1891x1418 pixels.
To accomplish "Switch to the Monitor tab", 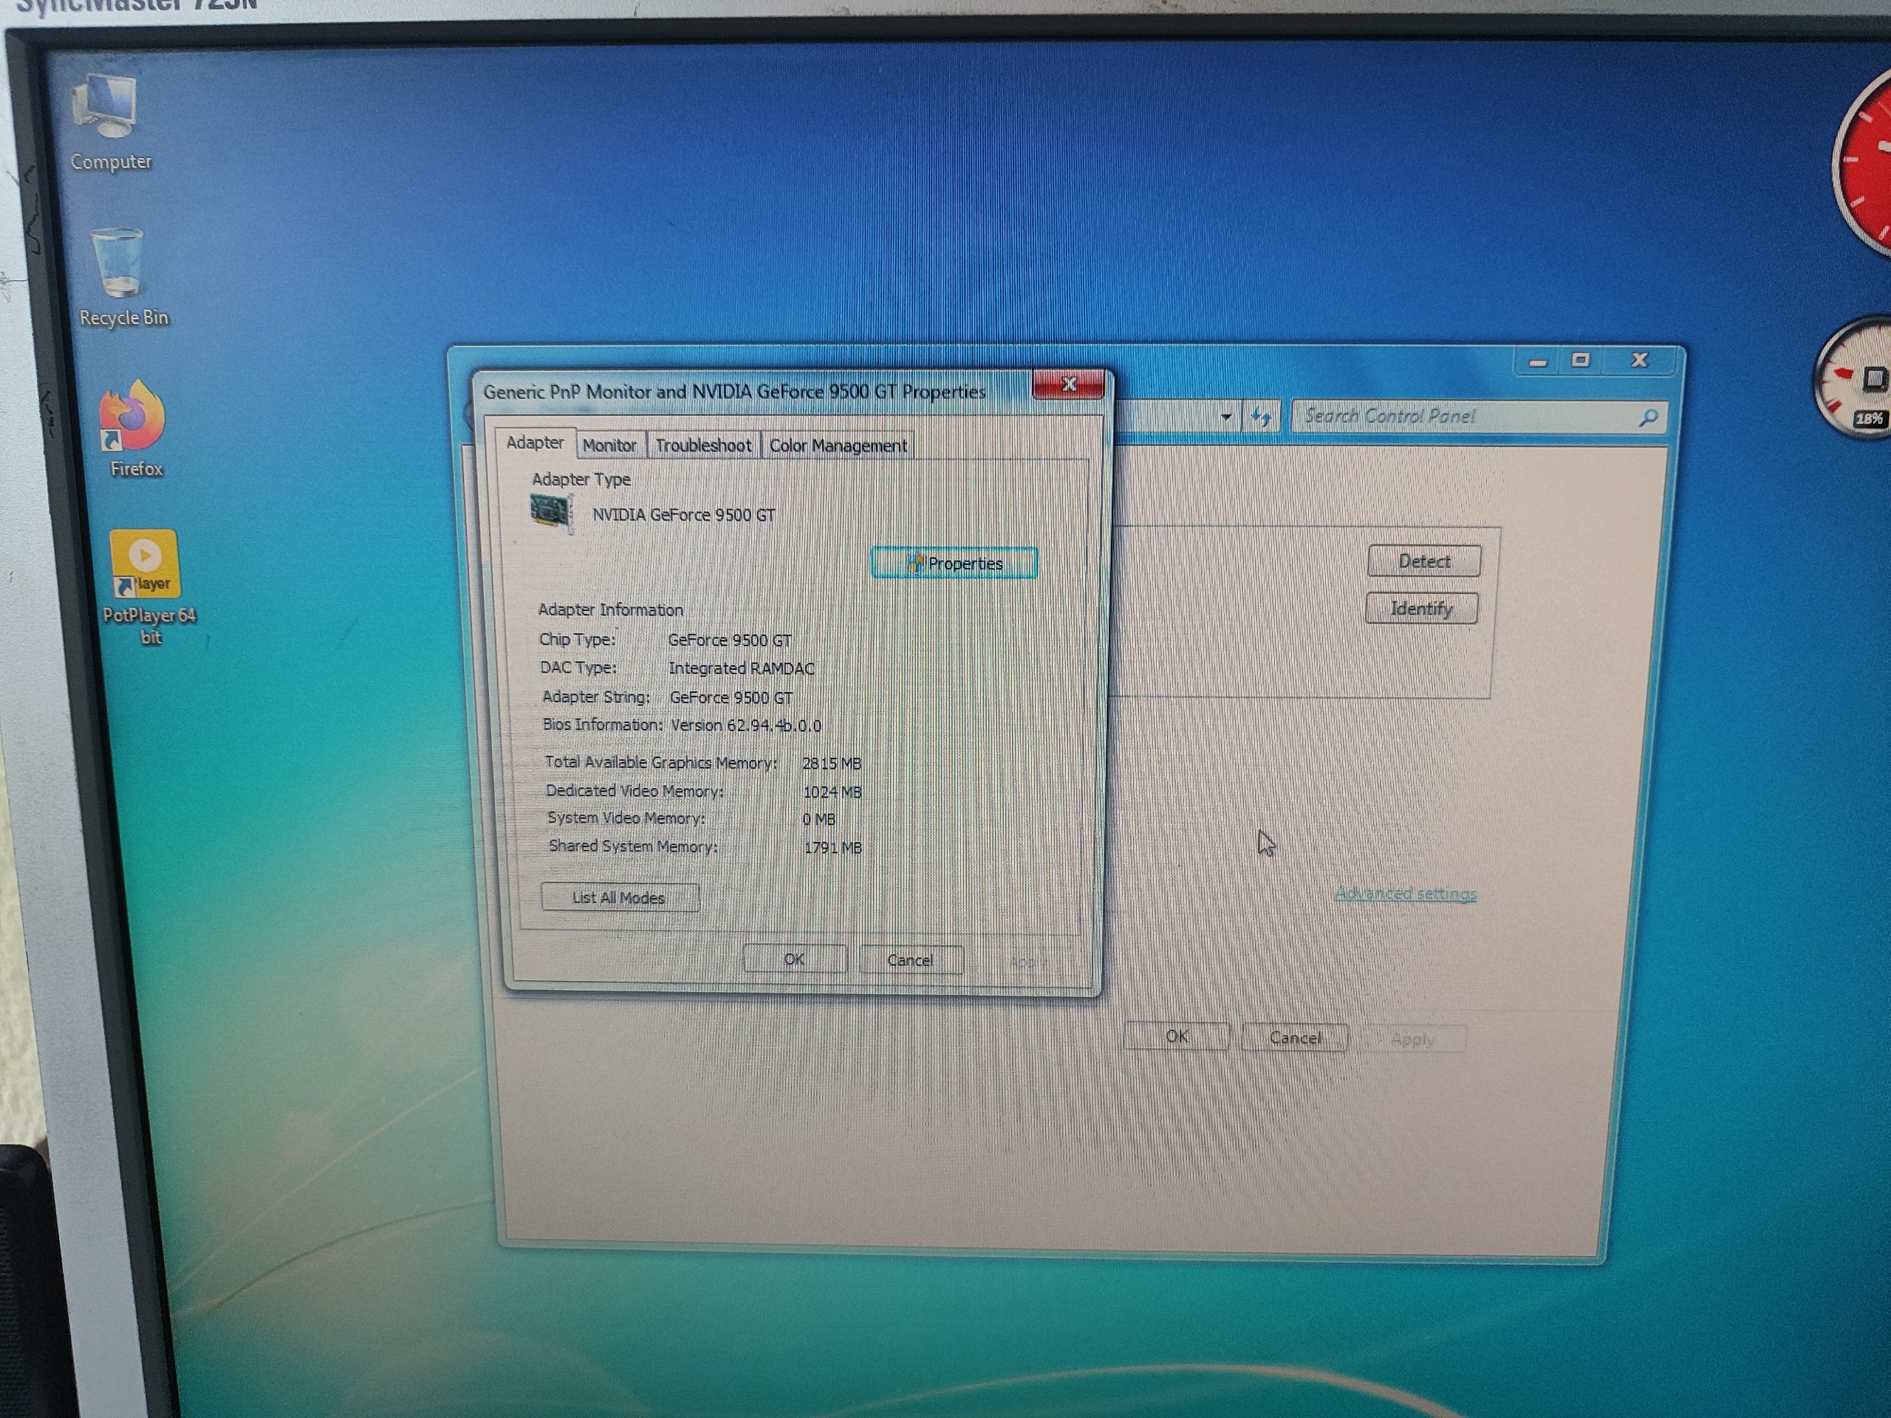I will [609, 445].
